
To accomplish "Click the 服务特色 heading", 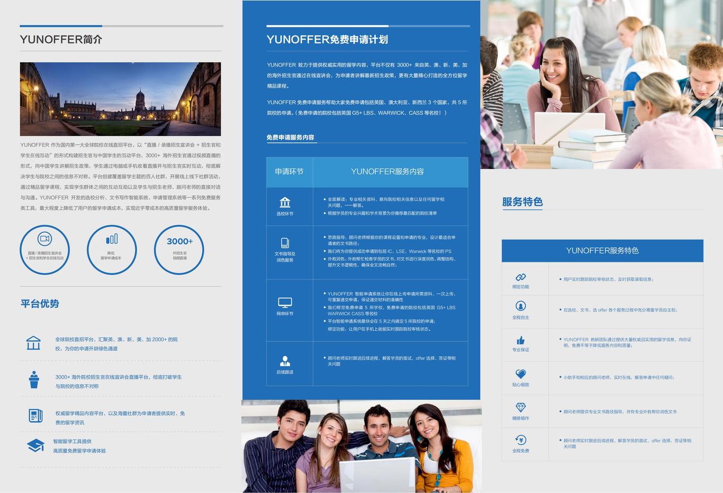I will point(522,202).
